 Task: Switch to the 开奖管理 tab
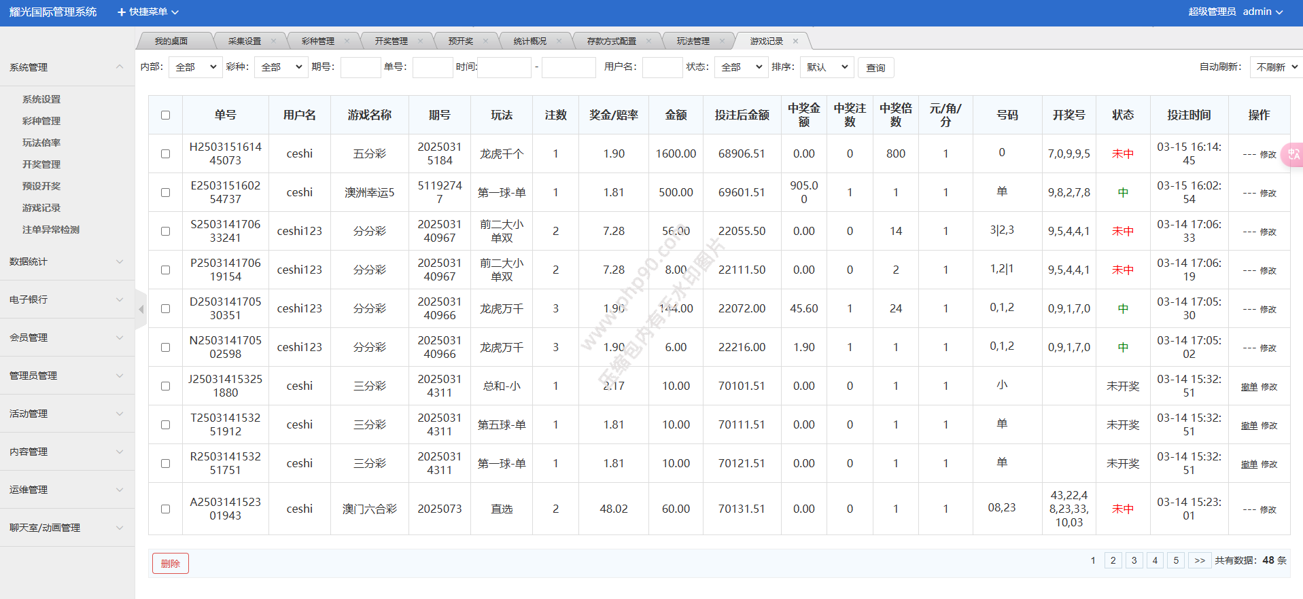(x=392, y=41)
